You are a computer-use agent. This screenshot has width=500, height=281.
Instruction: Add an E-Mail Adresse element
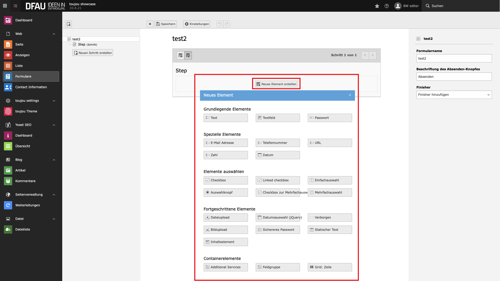[226, 143]
